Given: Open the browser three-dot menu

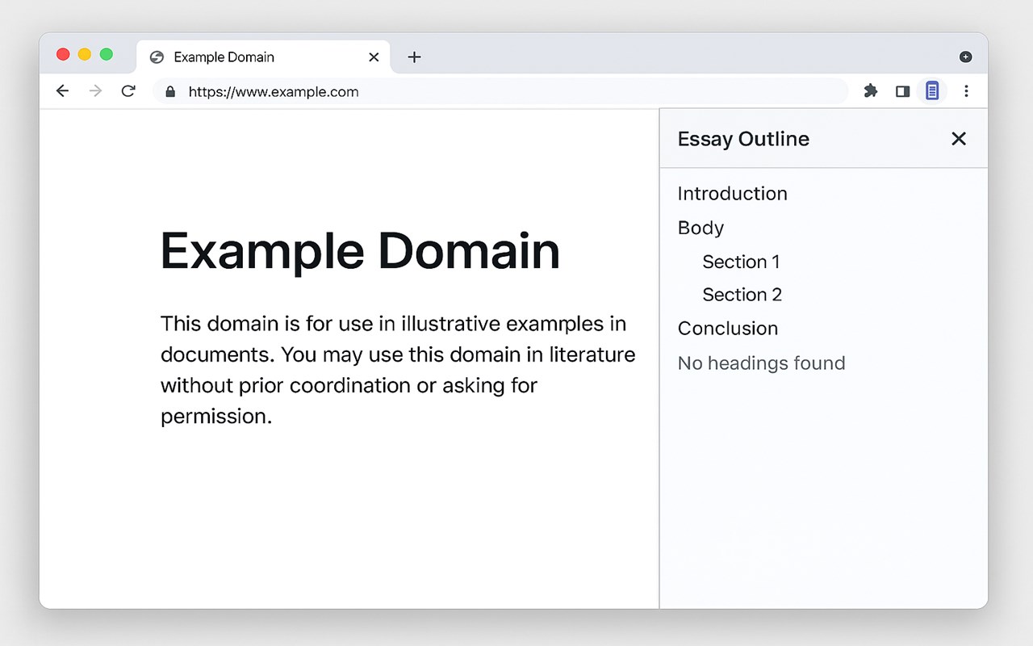Looking at the screenshot, I should (x=966, y=91).
